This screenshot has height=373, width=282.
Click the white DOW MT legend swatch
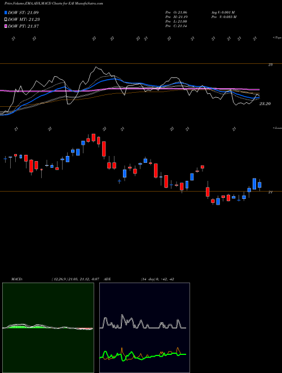click(x=6, y=20)
